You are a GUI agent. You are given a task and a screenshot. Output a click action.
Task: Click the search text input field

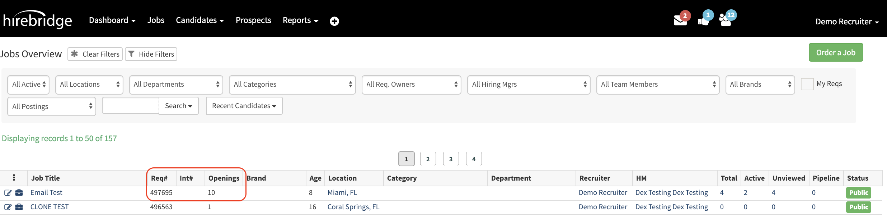coord(131,106)
